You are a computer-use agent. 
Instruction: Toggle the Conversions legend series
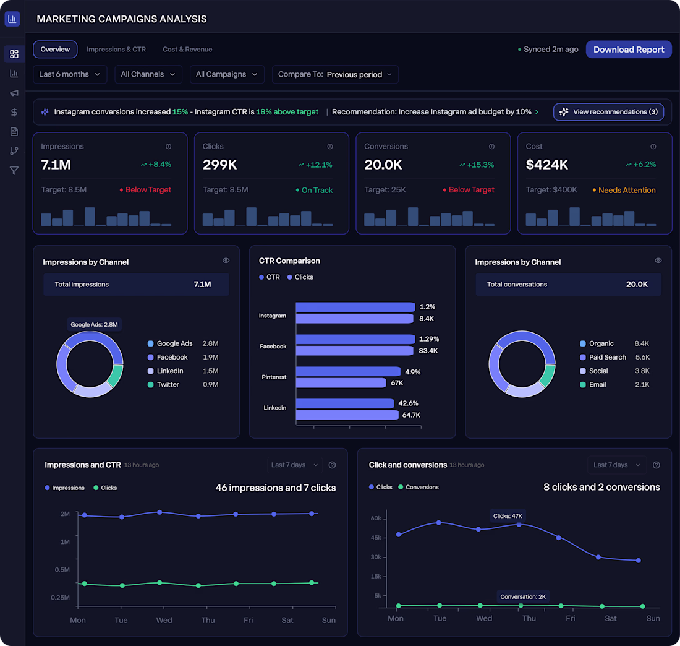[419, 487]
